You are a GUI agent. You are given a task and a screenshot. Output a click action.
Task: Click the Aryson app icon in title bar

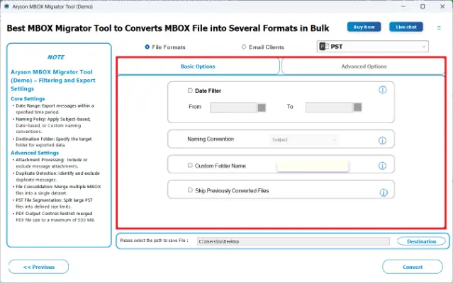[6, 6]
